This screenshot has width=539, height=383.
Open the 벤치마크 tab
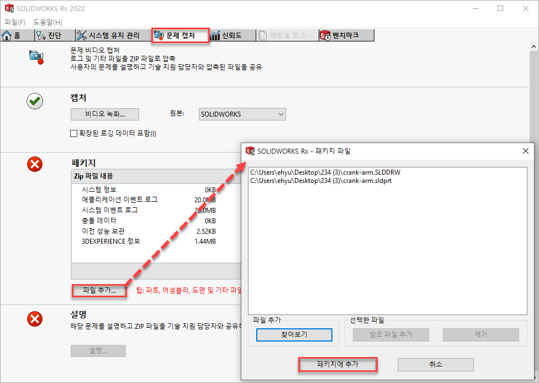click(346, 35)
